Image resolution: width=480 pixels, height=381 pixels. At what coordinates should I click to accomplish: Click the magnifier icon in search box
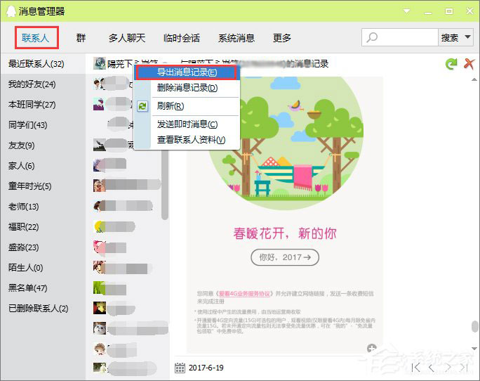(x=372, y=38)
